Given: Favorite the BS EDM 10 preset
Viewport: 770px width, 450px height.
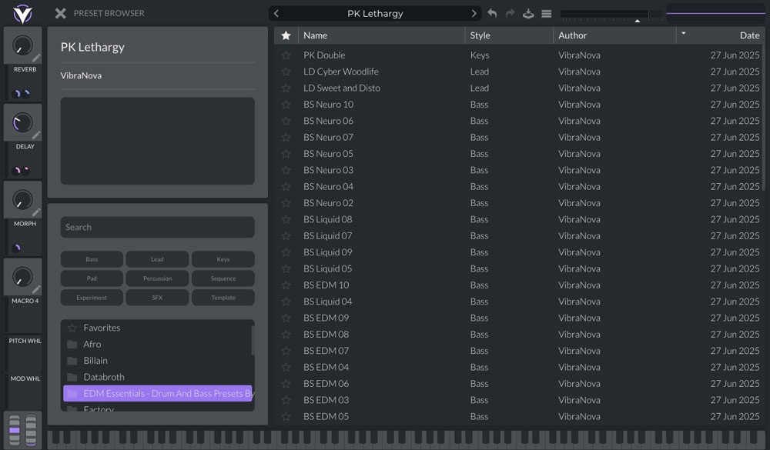Looking at the screenshot, I should [286, 285].
